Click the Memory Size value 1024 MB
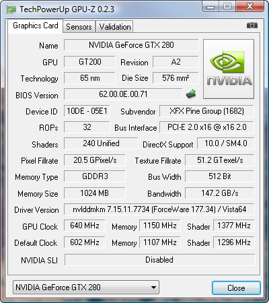The width and height of the screenshot is (269, 303). pos(95,193)
